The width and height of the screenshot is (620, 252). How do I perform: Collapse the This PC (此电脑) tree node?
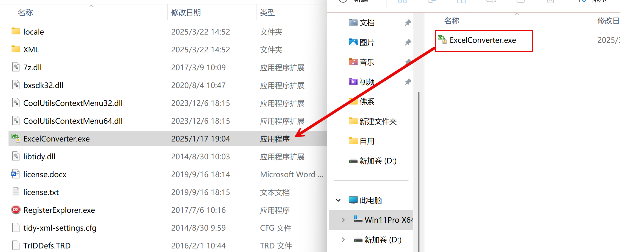(338, 200)
